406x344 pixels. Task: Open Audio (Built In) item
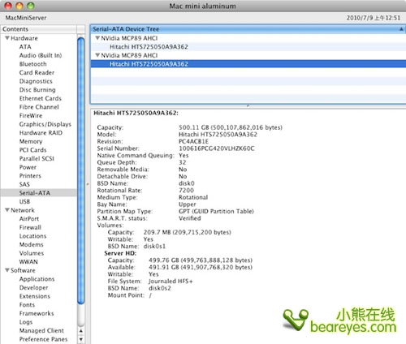tap(41, 55)
